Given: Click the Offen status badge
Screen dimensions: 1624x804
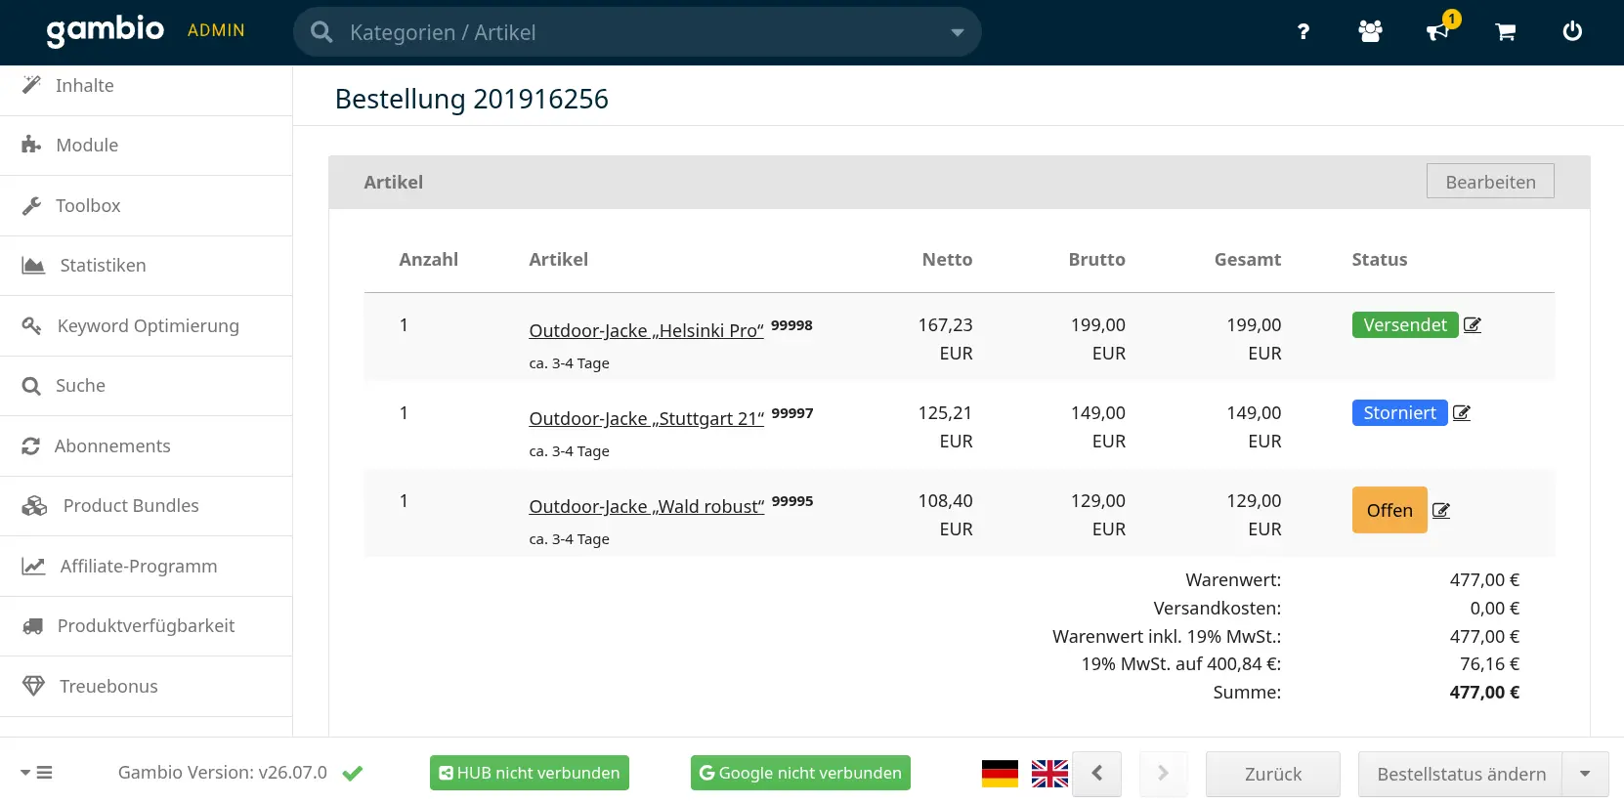Looking at the screenshot, I should point(1389,510).
